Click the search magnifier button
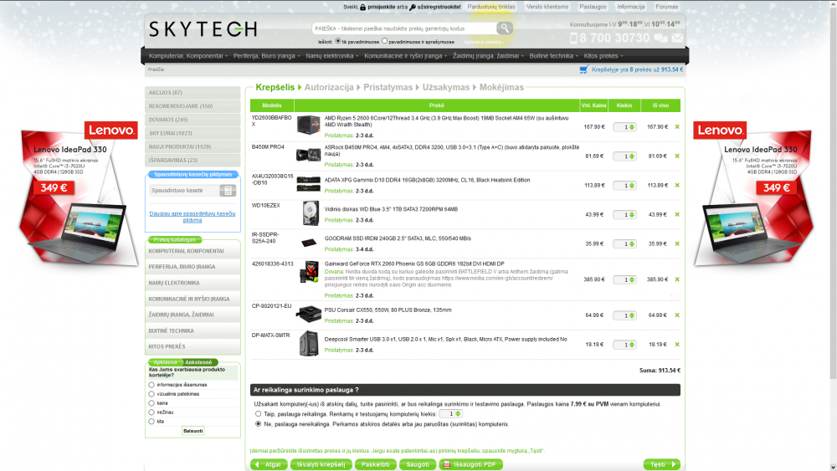Screen dimensions: 837x471 click(x=504, y=28)
